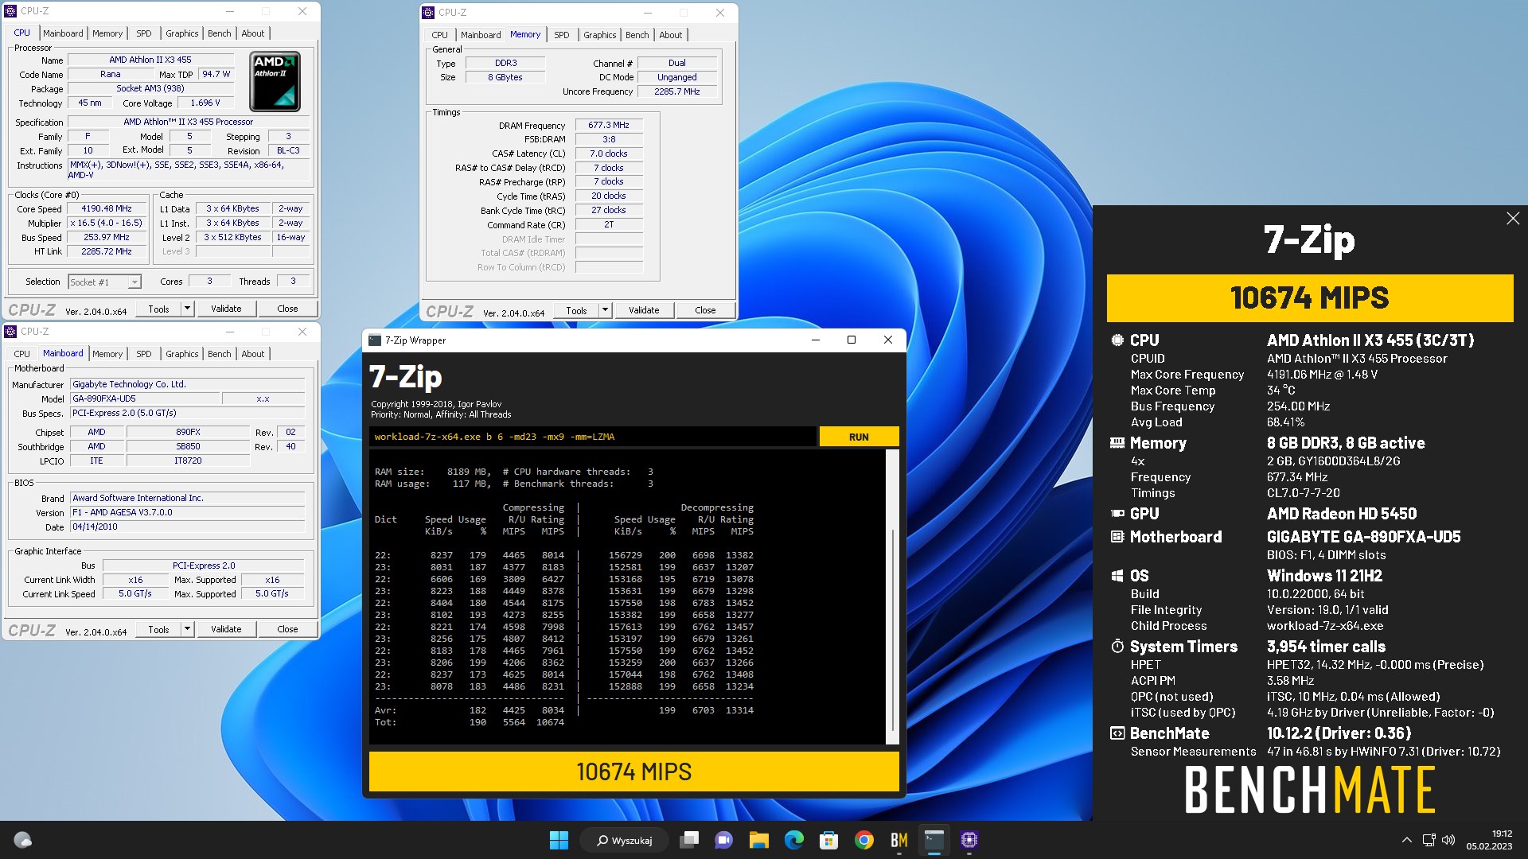Click the Motherboard section icon in BenchMate panel
This screenshot has width=1528, height=859.
[1117, 537]
